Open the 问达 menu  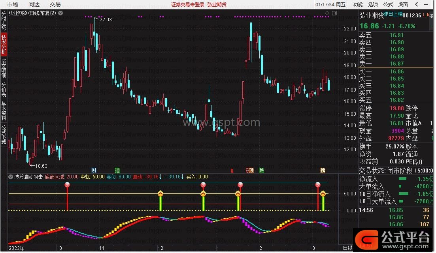click(34, 4)
